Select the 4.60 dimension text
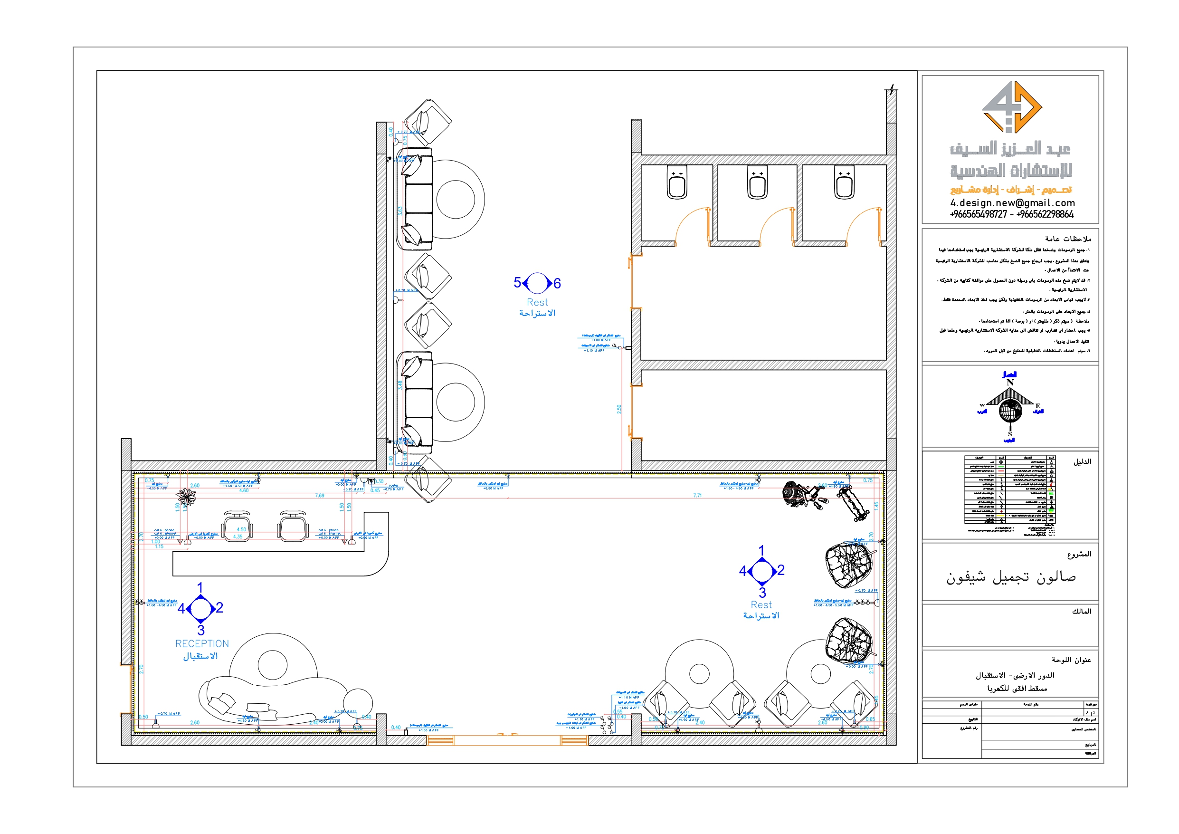1179x834 pixels. pos(244,491)
